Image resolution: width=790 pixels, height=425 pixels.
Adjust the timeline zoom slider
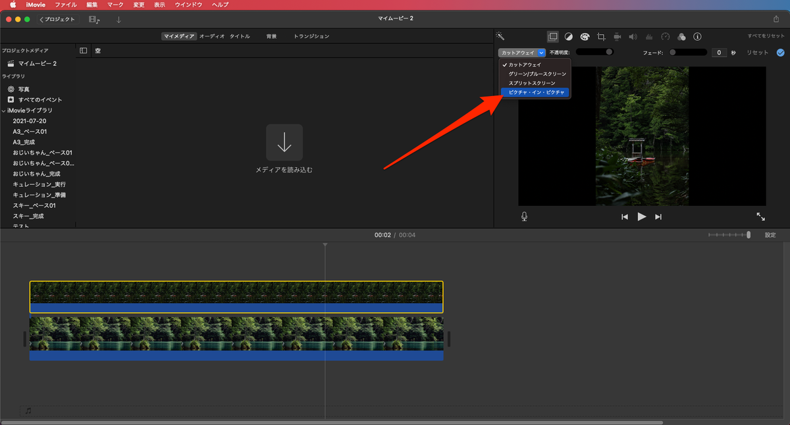click(729, 235)
